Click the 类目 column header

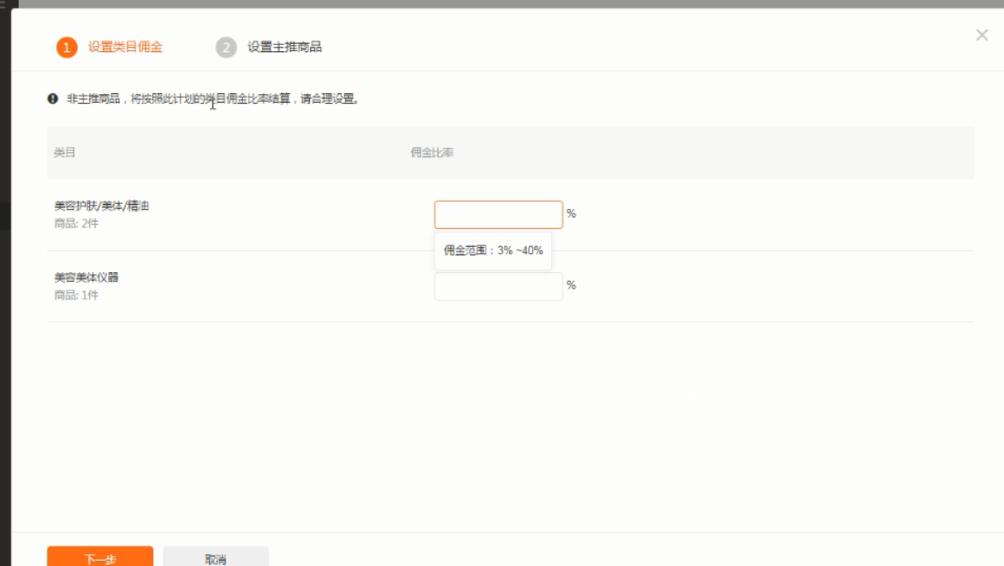point(65,153)
